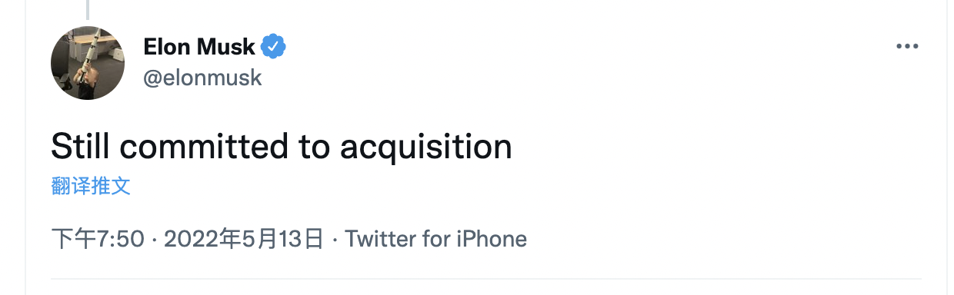Click the word "iPhone" in the source label
The height and width of the screenshot is (295, 954).
pos(489,239)
